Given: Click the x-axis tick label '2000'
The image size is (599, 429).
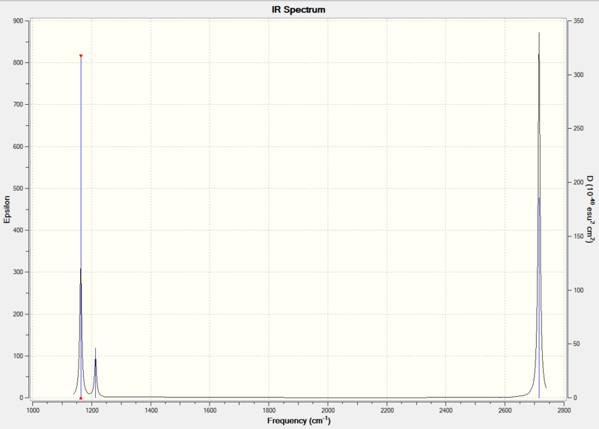Looking at the screenshot, I should [328, 410].
